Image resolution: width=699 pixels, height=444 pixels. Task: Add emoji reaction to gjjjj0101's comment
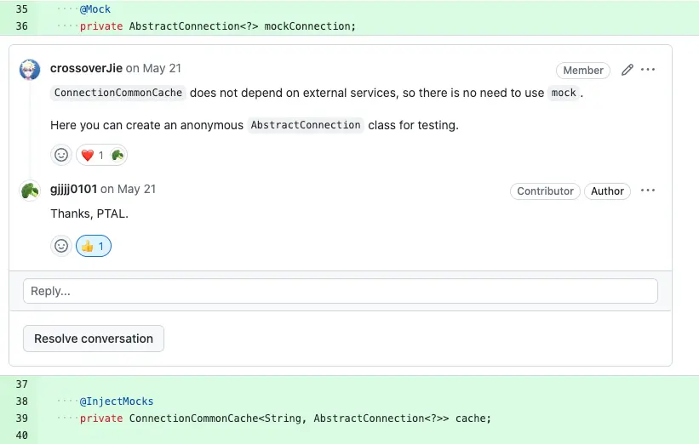click(x=61, y=246)
